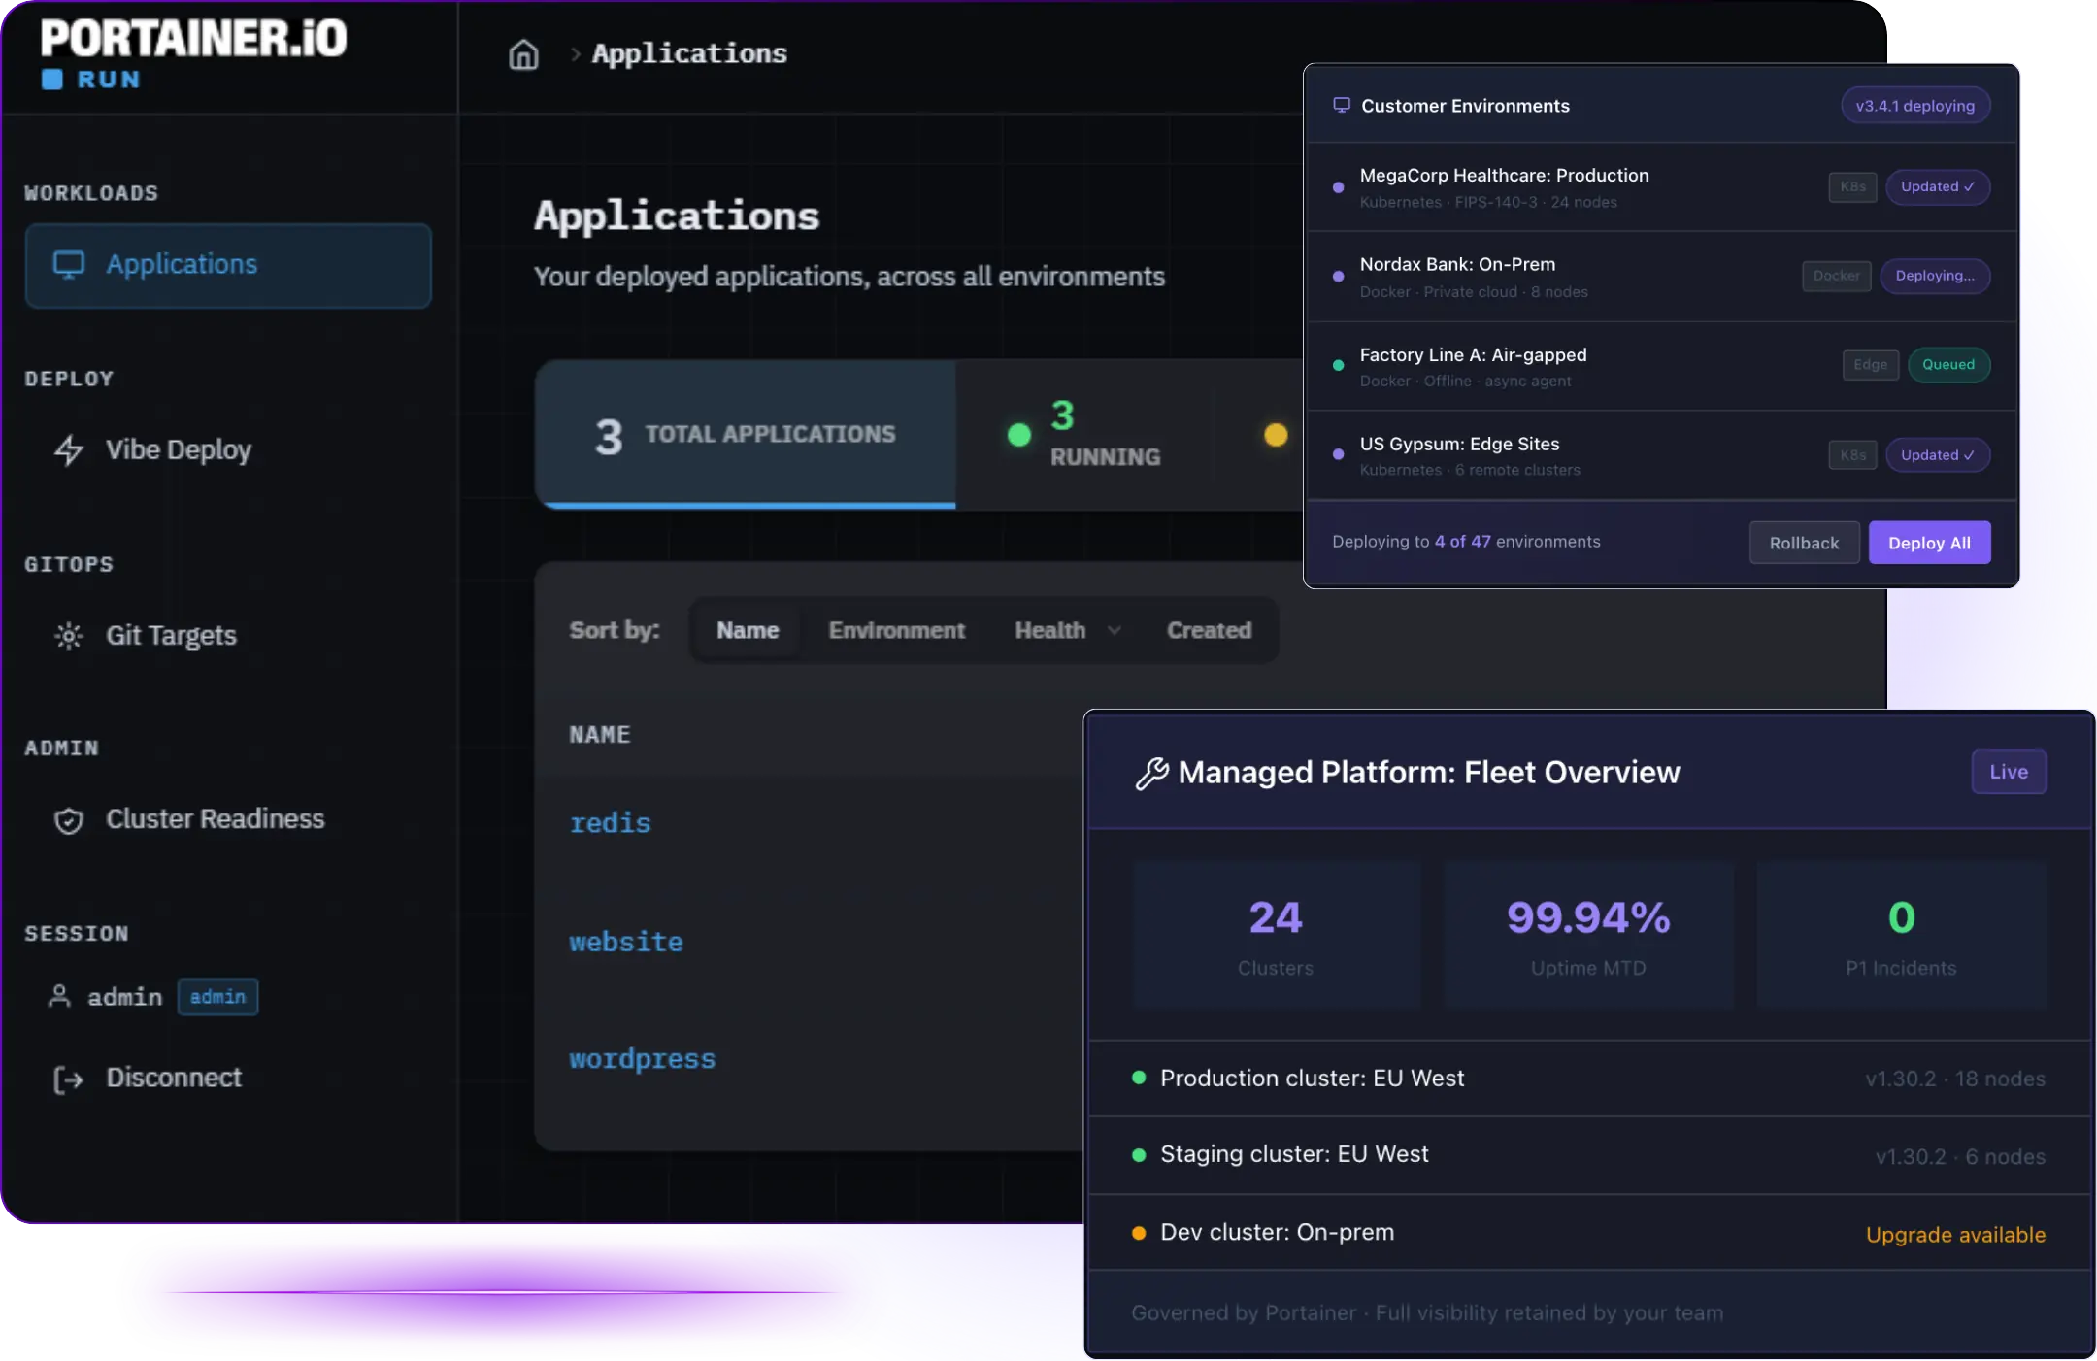2097x1361 pixels.
Task: Click the admin role badge
Action: 217,997
